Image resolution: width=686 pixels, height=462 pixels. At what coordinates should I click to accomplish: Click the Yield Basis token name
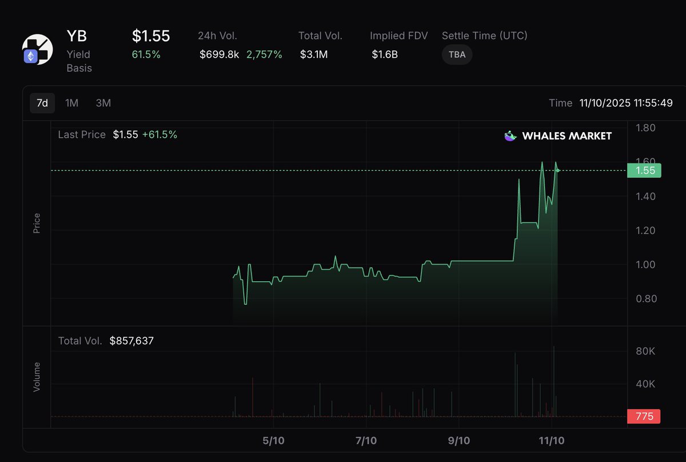(x=79, y=61)
